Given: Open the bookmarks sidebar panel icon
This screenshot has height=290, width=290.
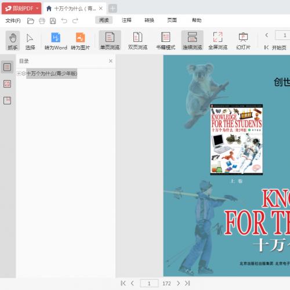Looking at the screenshot, I should tap(7, 100).
